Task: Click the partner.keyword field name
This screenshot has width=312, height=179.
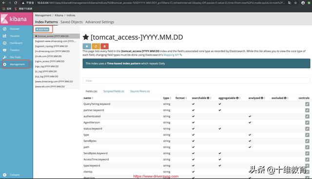Action: (x=94, y=110)
